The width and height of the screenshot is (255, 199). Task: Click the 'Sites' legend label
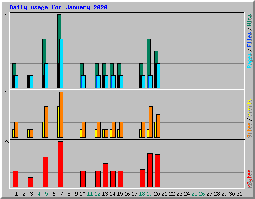point(249,130)
